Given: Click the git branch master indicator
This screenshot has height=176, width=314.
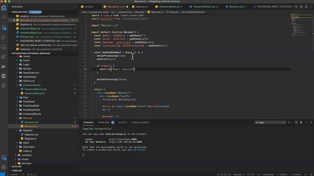Looking at the screenshot, I should pyautogui.click(x=13, y=175).
